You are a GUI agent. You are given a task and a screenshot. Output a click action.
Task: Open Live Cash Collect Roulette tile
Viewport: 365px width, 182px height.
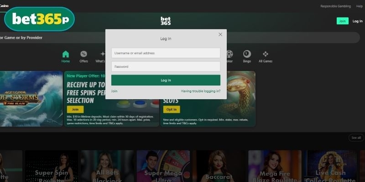[330, 166]
